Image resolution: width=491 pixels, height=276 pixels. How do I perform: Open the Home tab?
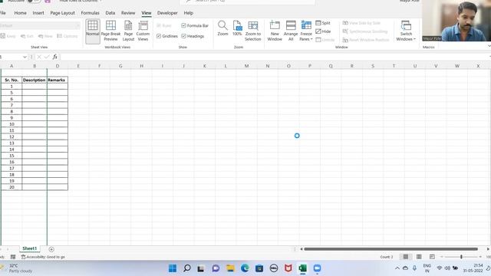click(21, 13)
